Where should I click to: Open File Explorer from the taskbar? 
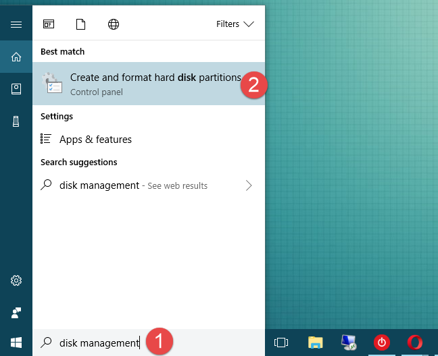pos(316,343)
